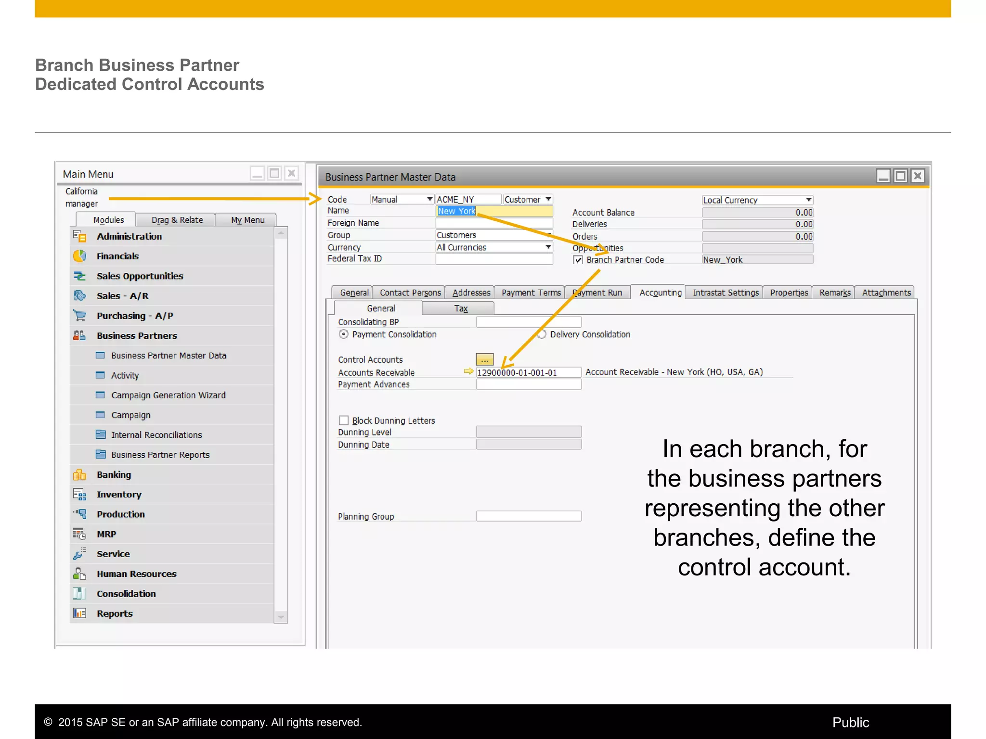This screenshot has height=739, width=986.
Task: Open the Intrastat Settings tab
Action: pyautogui.click(x=726, y=293)
